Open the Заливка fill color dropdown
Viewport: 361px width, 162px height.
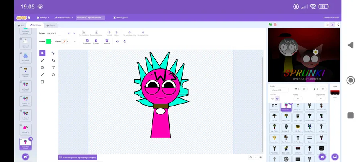click(52, 42)
